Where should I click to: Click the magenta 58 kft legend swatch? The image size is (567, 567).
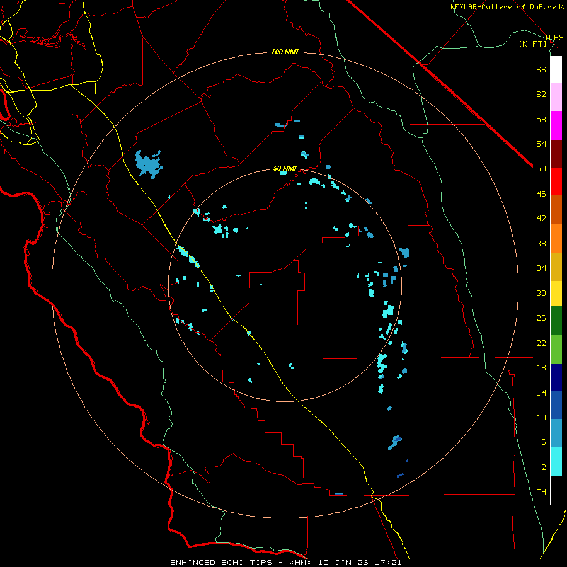[x=556, y=125]
